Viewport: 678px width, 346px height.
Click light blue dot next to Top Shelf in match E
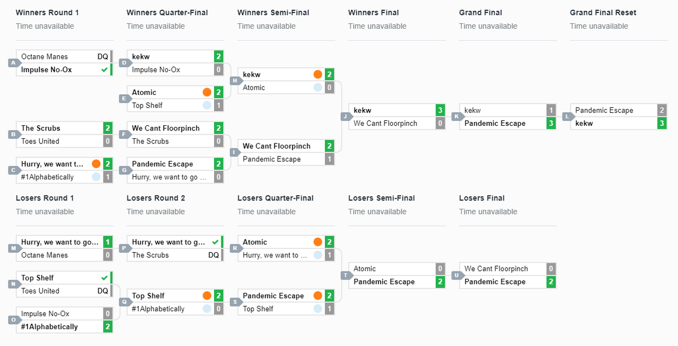[207, 106]
